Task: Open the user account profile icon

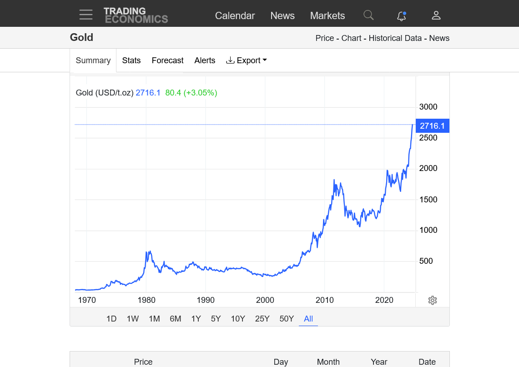Action: coord(436,15)
